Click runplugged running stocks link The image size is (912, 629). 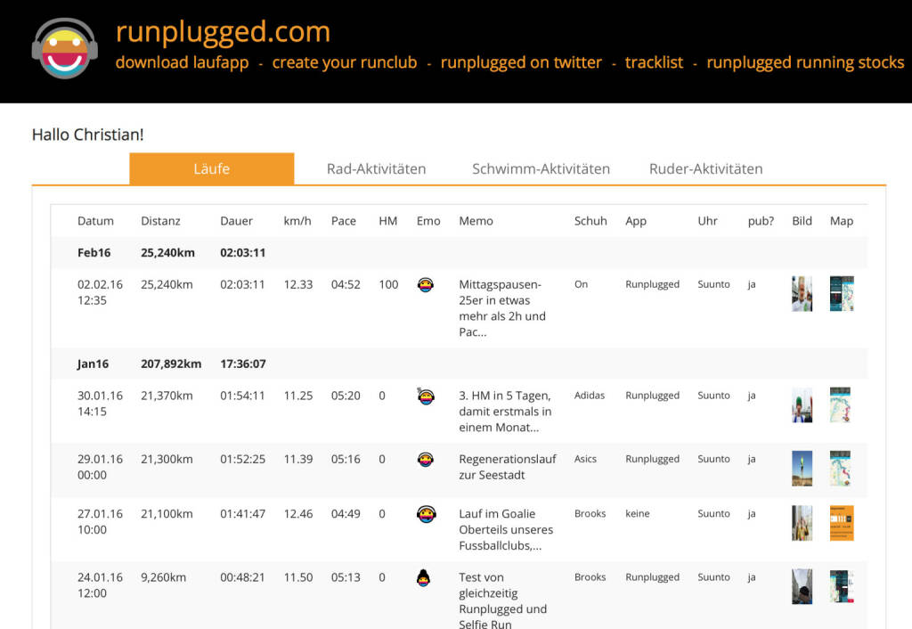tap(805, 62)
